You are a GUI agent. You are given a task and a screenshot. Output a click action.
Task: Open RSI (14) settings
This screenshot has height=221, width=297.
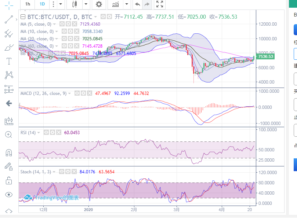tap(52, 133)
